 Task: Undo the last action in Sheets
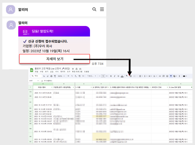44,76
